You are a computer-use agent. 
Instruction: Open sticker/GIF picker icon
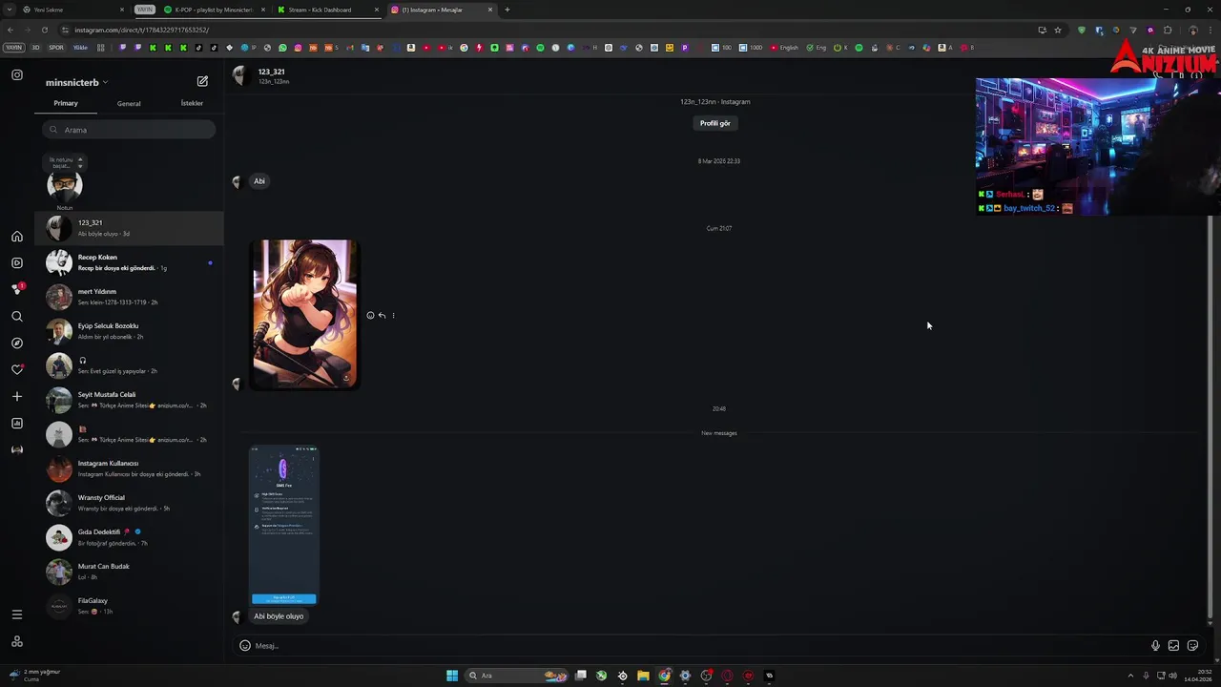1192,646
